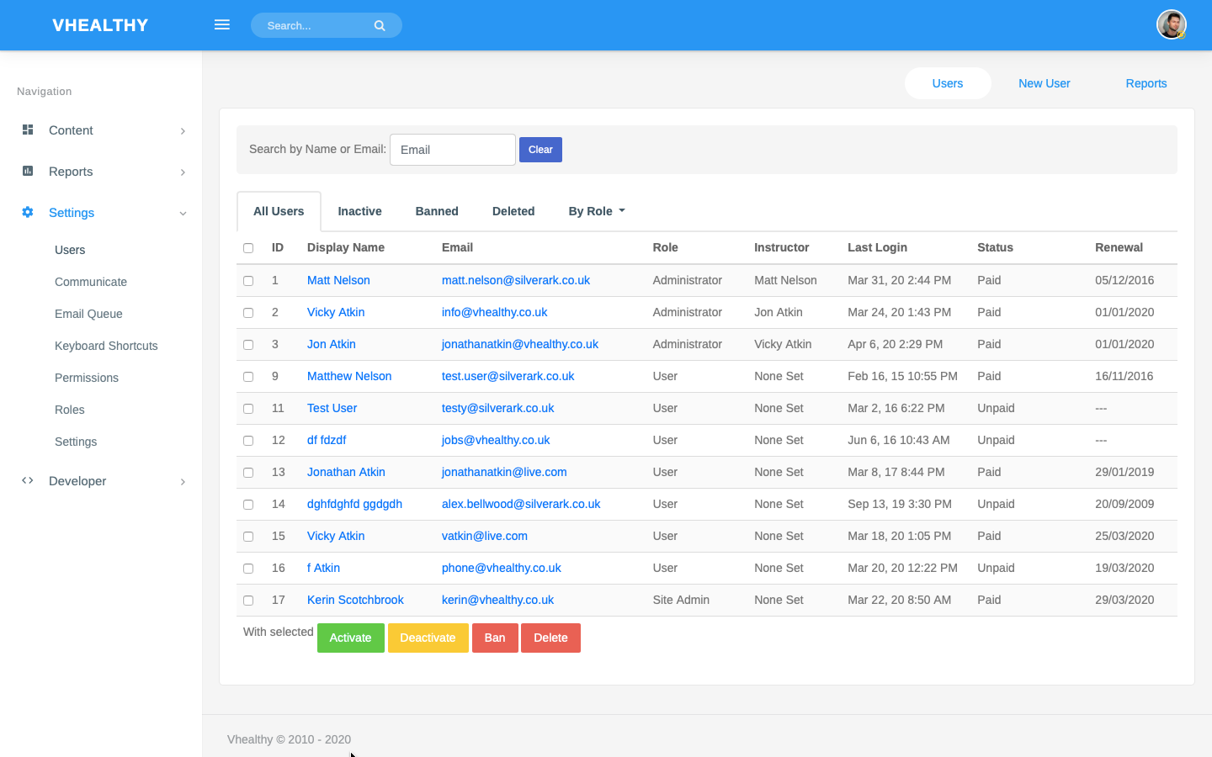1212x757 pixels.
Task: Open jonathanatkin@live.com email link
Action: click(504, 472)
